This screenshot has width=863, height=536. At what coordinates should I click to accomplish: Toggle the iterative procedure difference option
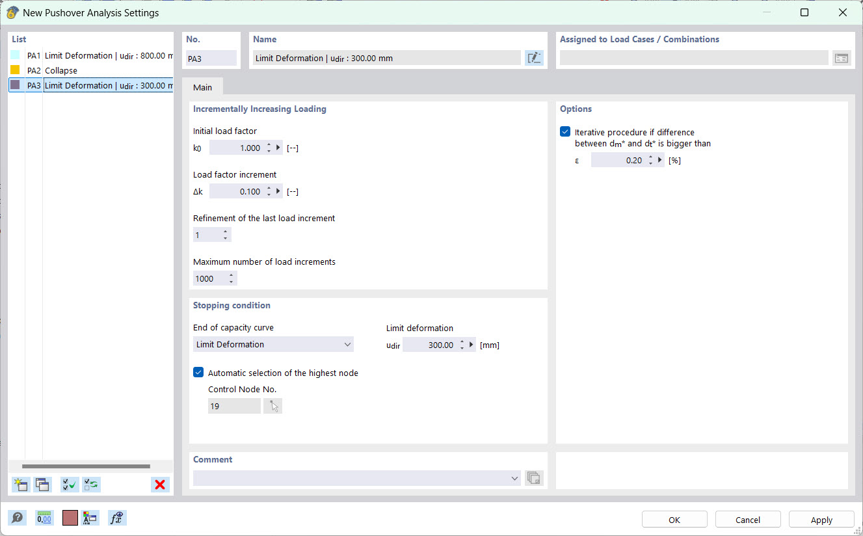coord(564,131)
